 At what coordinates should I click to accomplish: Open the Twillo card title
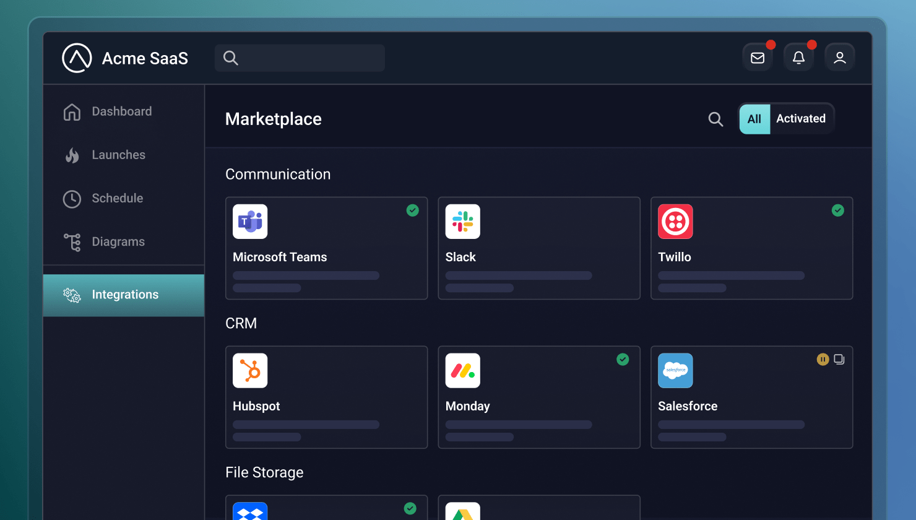675,257
